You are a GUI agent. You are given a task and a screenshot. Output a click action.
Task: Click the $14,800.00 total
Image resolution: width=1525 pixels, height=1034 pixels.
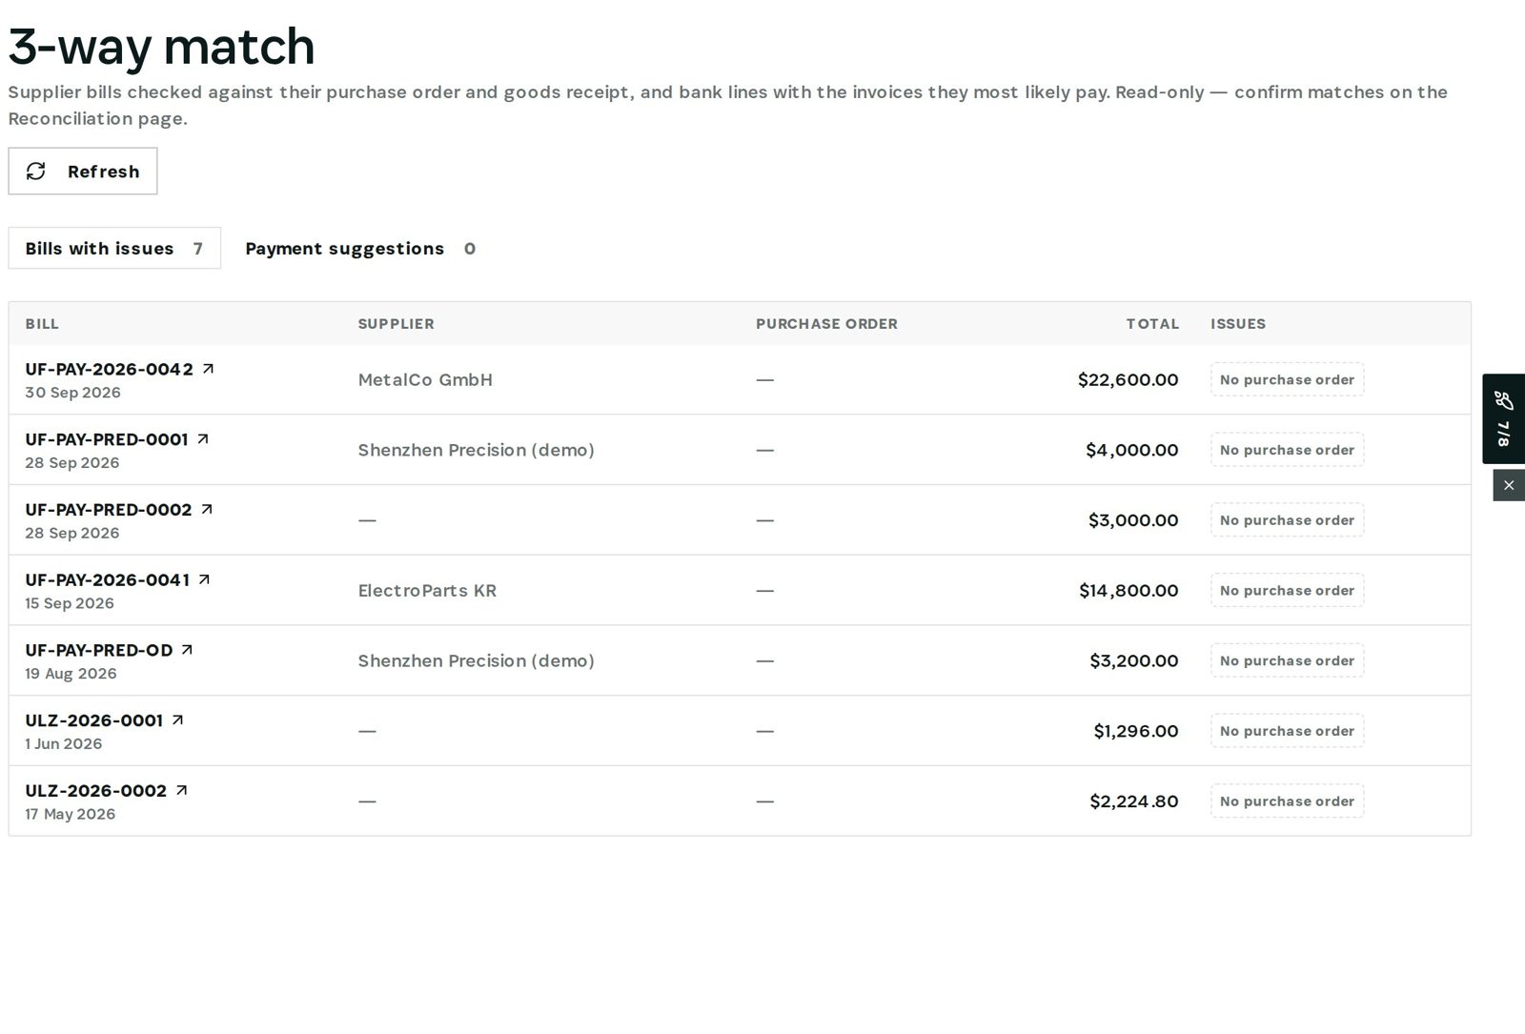1128,590
